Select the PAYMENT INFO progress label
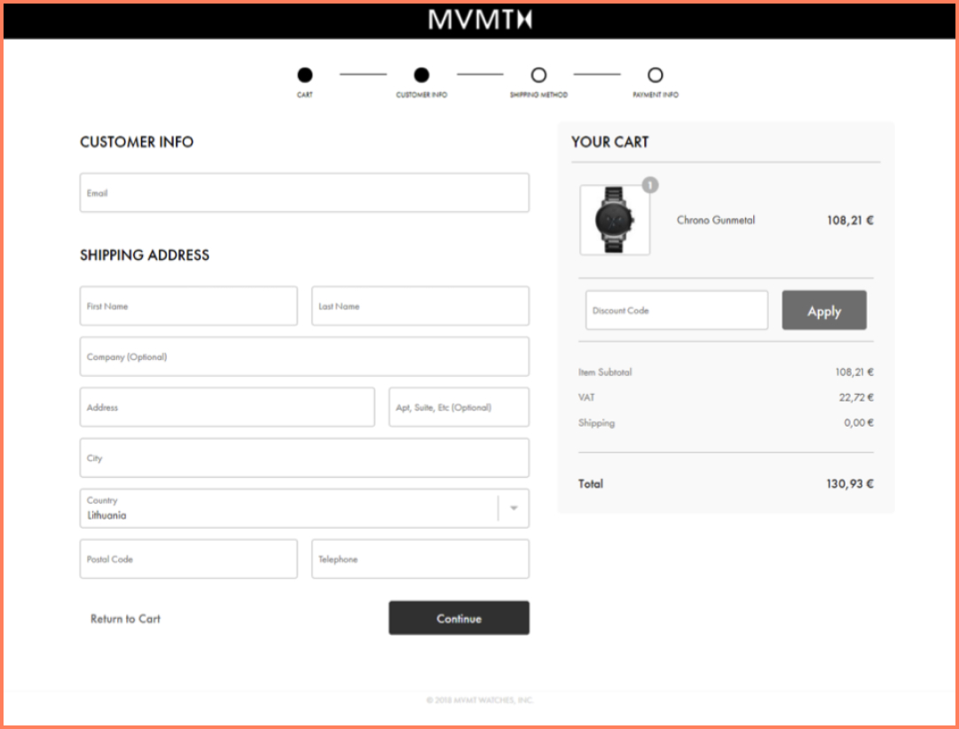The height and width of the screenshot is (729, 959). (x=656, y=92)
